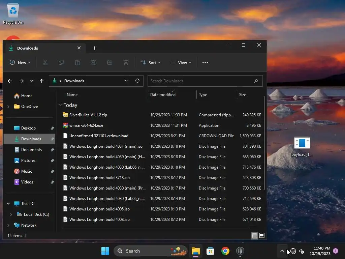Image resolution: width=345 pixels, height=259 pixels.
Task: Click the Copy icon in toolbar
Action: (x=61, y=62)
